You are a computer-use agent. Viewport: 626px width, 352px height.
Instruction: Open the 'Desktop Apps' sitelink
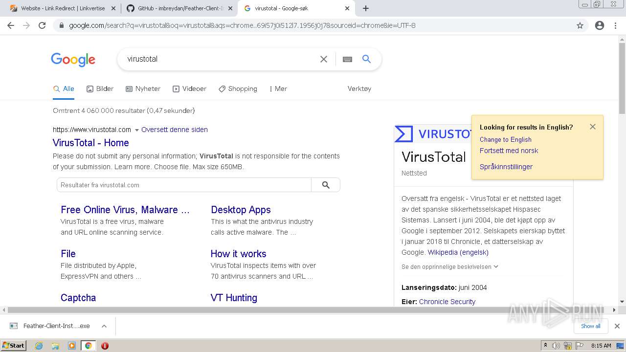(241, 210)
